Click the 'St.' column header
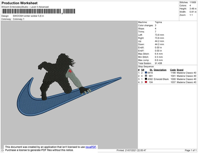Viewport: 198px width, 153px height. point(151,70)
